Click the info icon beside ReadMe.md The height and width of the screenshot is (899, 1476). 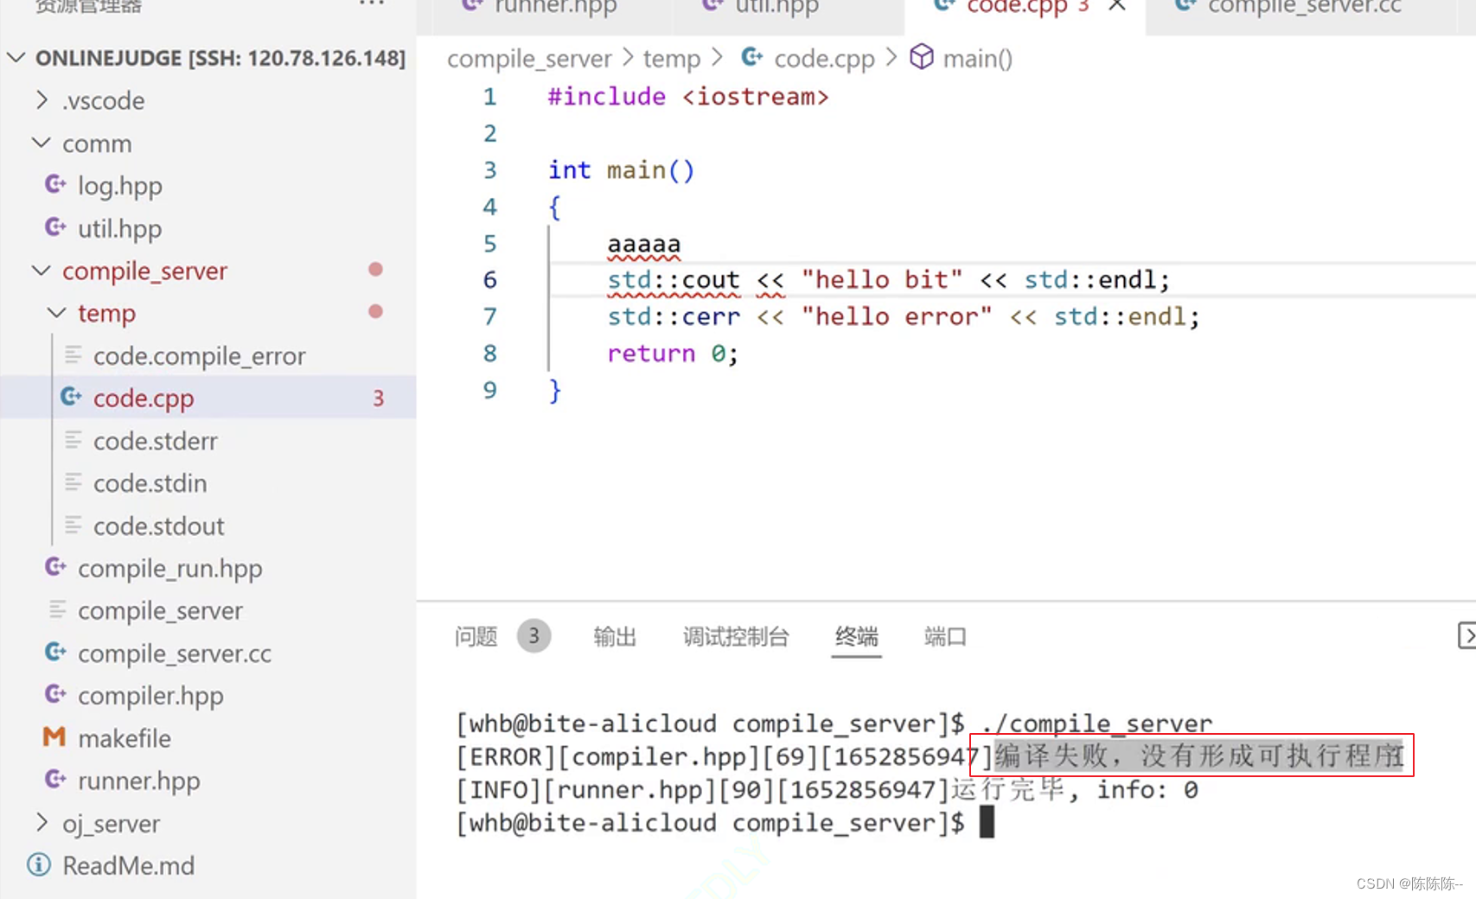39,864
